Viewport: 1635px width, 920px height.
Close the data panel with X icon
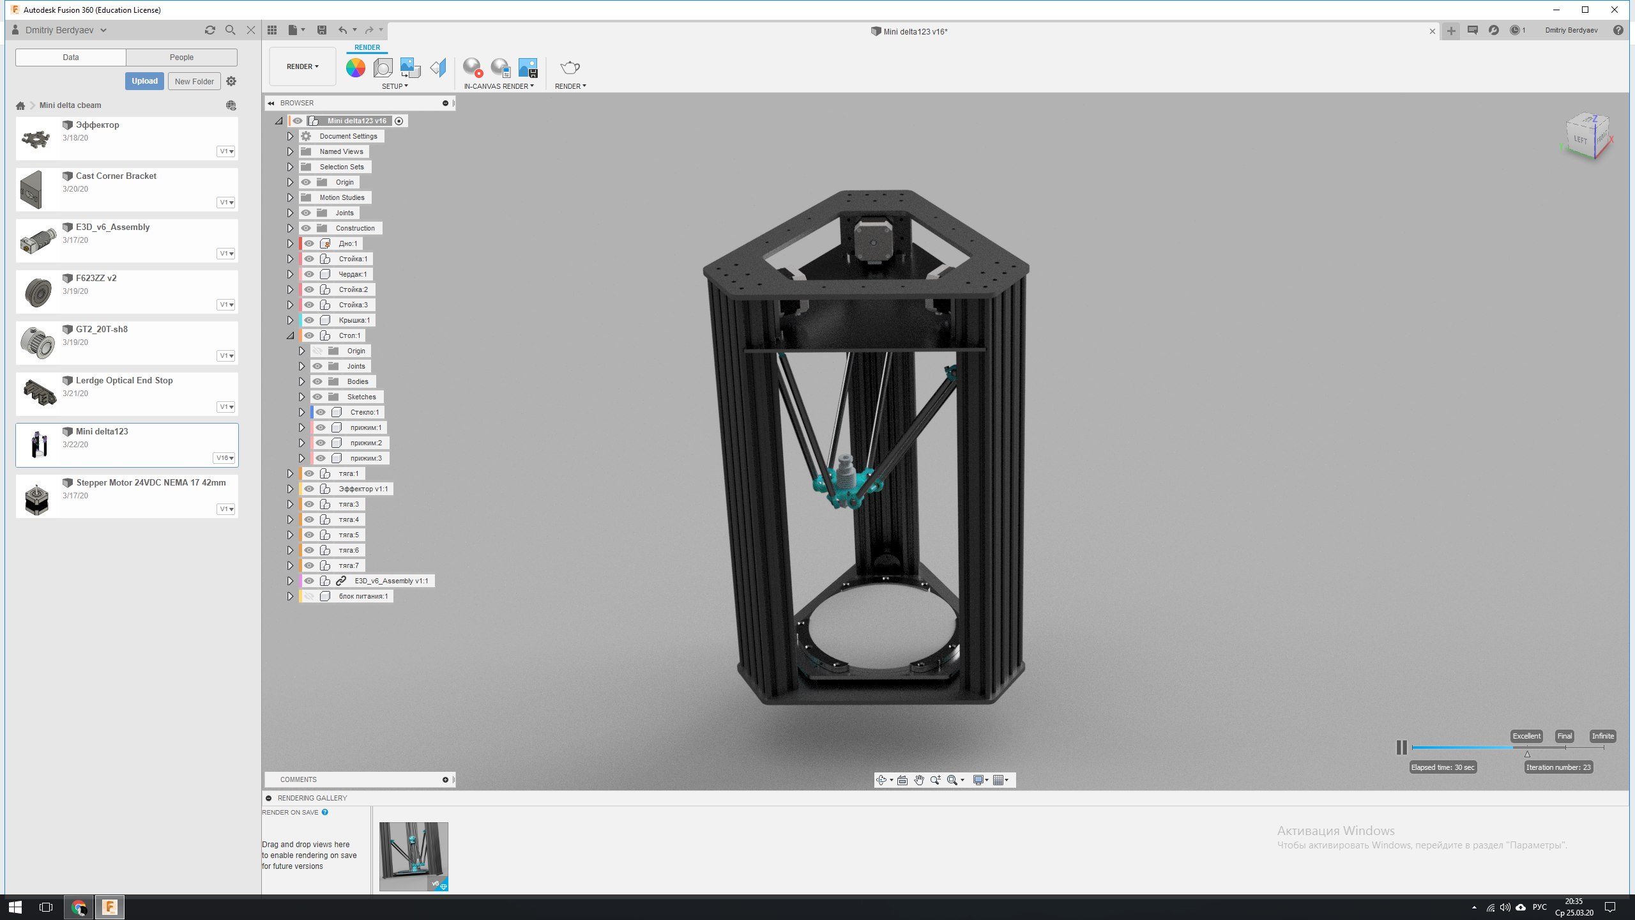tap(251, 30)
